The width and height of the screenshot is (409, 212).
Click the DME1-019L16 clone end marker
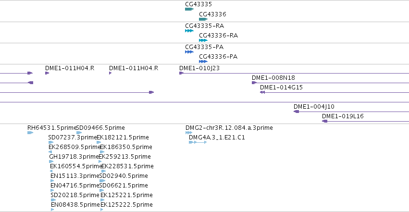325,121
